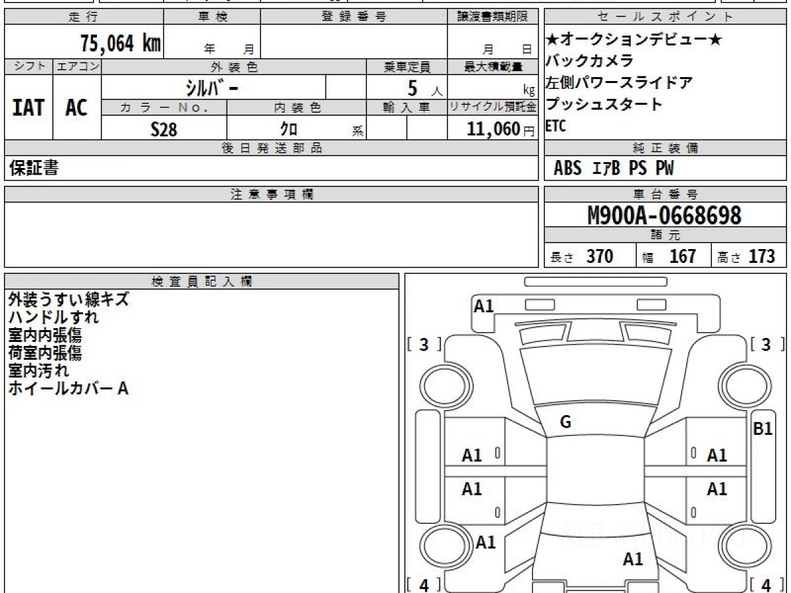The image size is (791, 593).
Task: Select the S28 color code
Action: [163, 129]
